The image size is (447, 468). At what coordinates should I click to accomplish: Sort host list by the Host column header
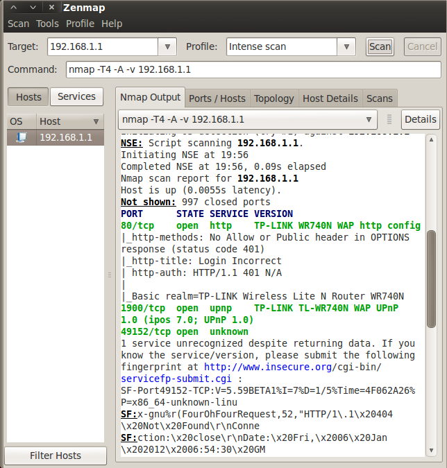[69, 121]
